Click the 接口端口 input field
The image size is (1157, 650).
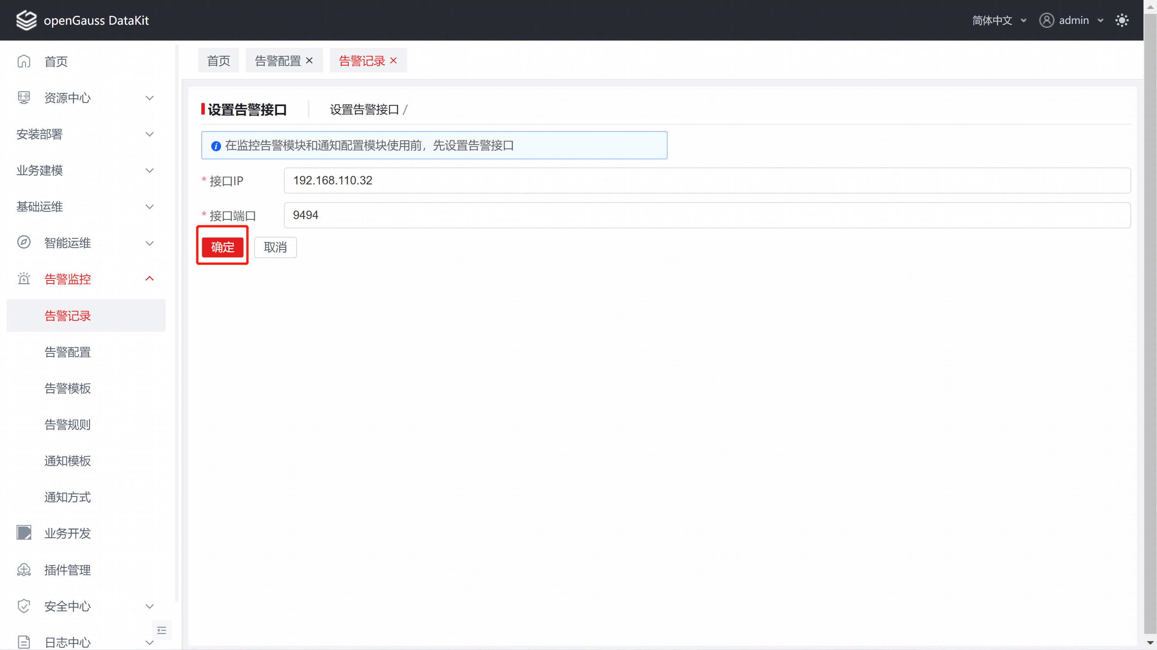coord(707,215)
